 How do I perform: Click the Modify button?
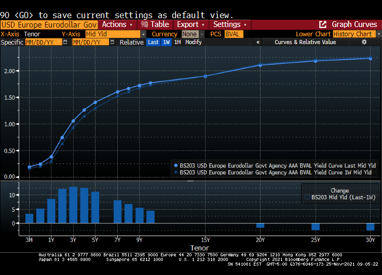(194, 42)
